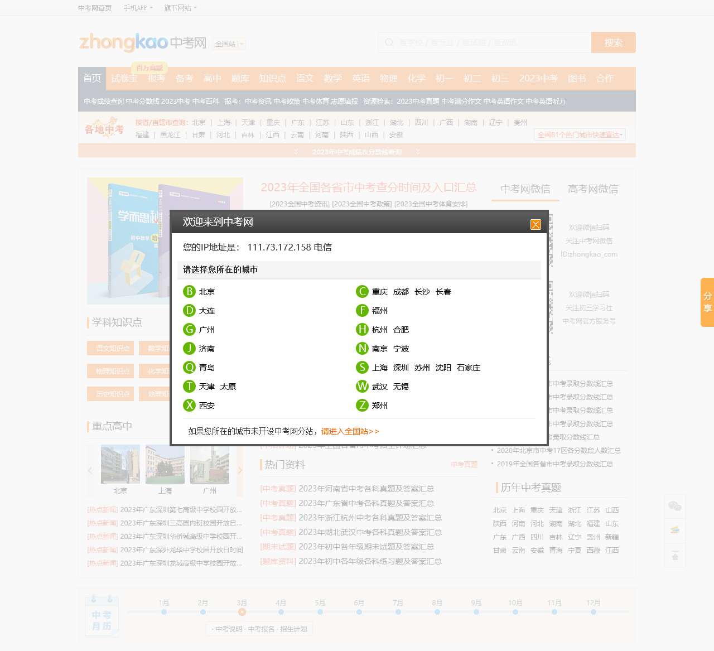This screenshot has width=714, height=651.
Task: Open the 语文知识点 orange button
Action: point(110,348)
